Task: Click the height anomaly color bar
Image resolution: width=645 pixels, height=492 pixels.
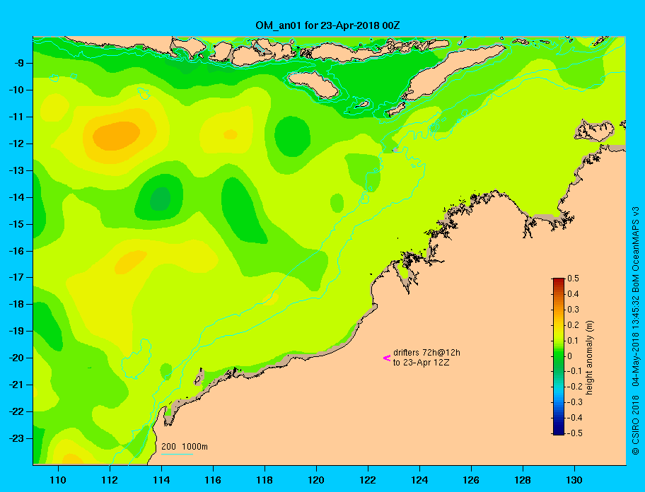Action: pyautogui.click(x=559, y=356)
